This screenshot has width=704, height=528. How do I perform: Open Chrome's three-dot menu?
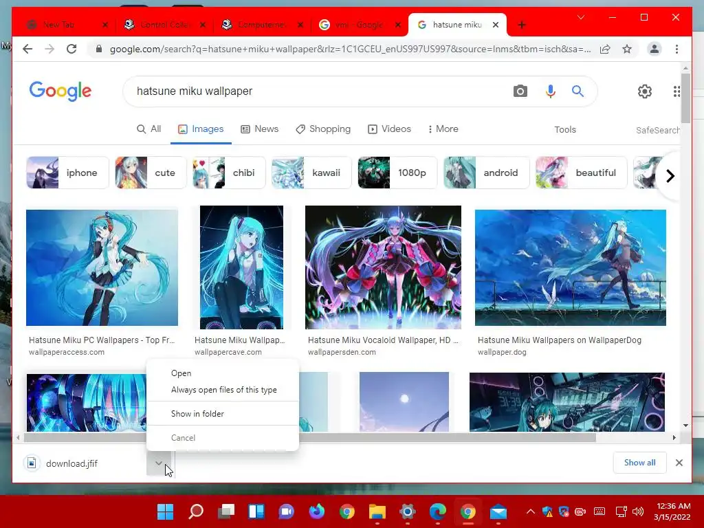tap(676, 49)
